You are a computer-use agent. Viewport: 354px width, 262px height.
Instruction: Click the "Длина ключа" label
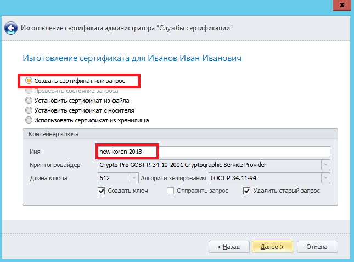click(x=48, y=178)
